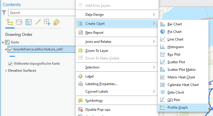This screenshot has height=116, width=213.
Task: Click the Calendar Heat Chart icon
Action: tap(163, 85)
